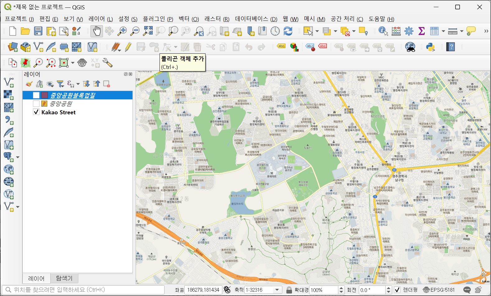Click the Zoom In magnifier tool
The width and height of the screenshot is (491, 296).
pos(123,31)
